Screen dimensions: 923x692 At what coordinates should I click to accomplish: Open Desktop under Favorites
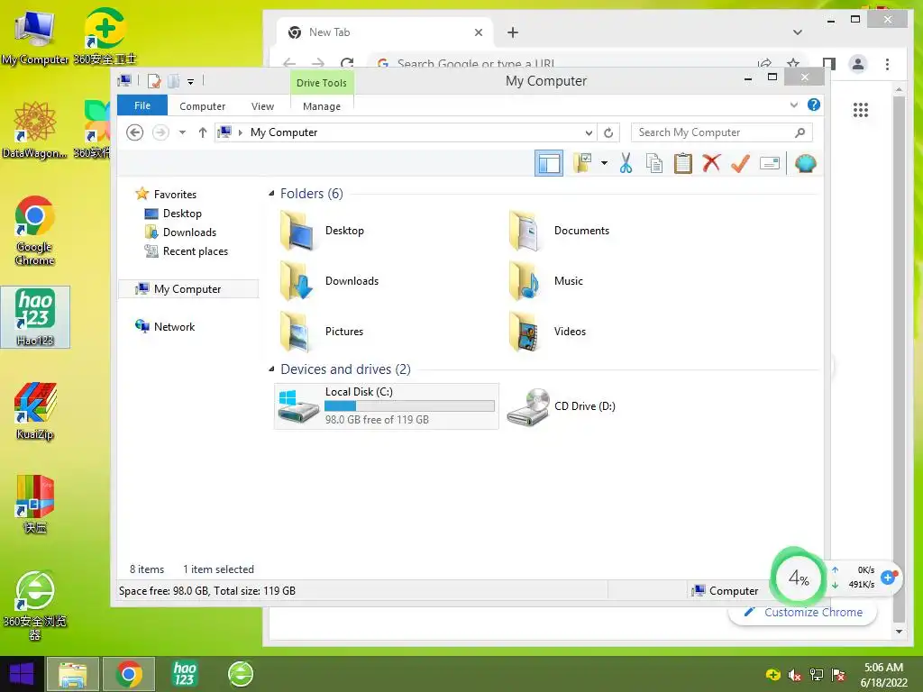[x=182, y=213]
